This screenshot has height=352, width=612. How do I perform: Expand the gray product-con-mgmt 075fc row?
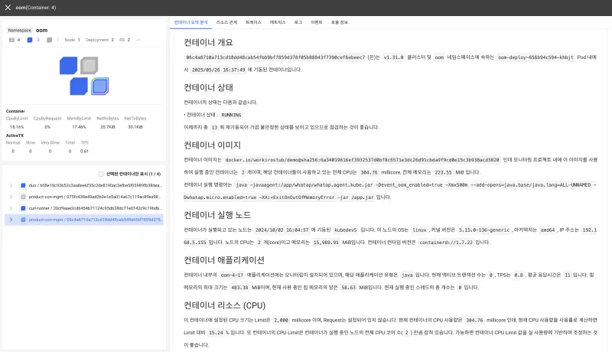tap(11, 197)
